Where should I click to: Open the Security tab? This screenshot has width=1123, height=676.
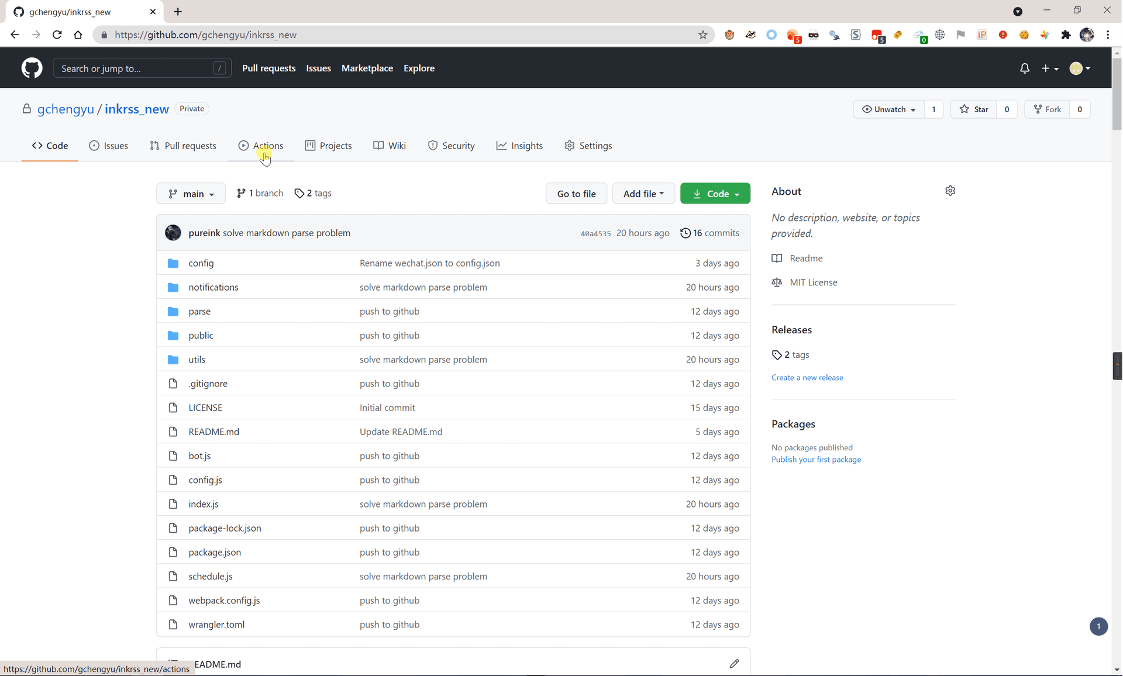451,146
